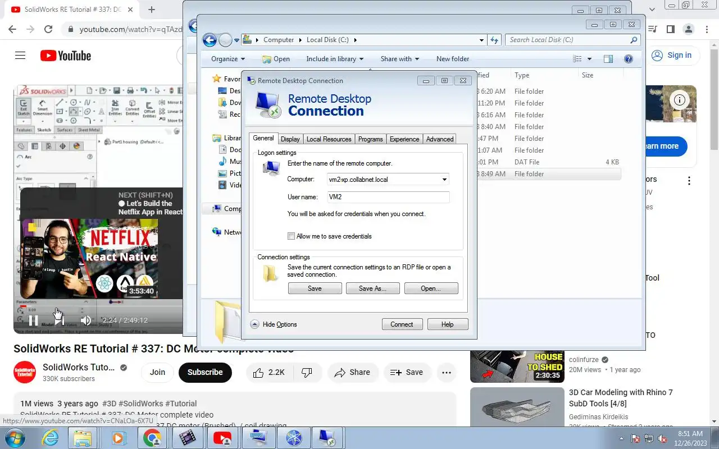
Task: Subscribe to SolidWorks Tutorial channel
Action: [x=205, y=372]
